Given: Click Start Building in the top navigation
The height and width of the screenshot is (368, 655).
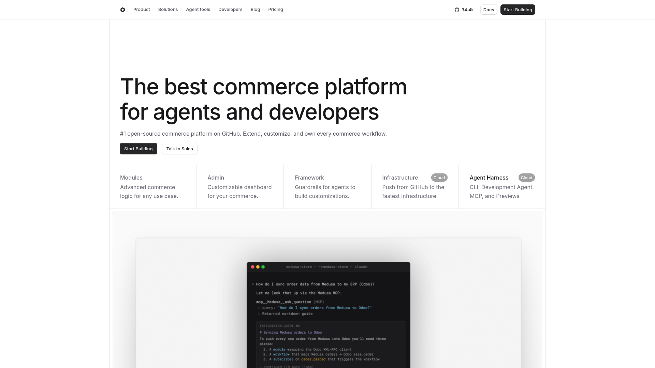Looking at the screenshot, I should (x=518, y=10).
